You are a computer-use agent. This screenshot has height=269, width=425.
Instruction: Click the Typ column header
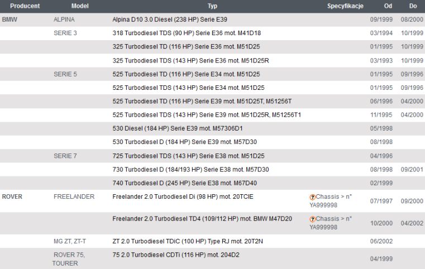click(x=212, y=6)
